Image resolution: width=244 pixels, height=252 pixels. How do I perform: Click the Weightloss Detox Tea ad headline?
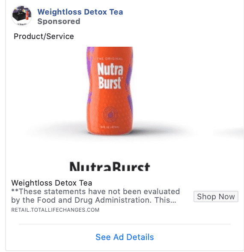[52, 183]
